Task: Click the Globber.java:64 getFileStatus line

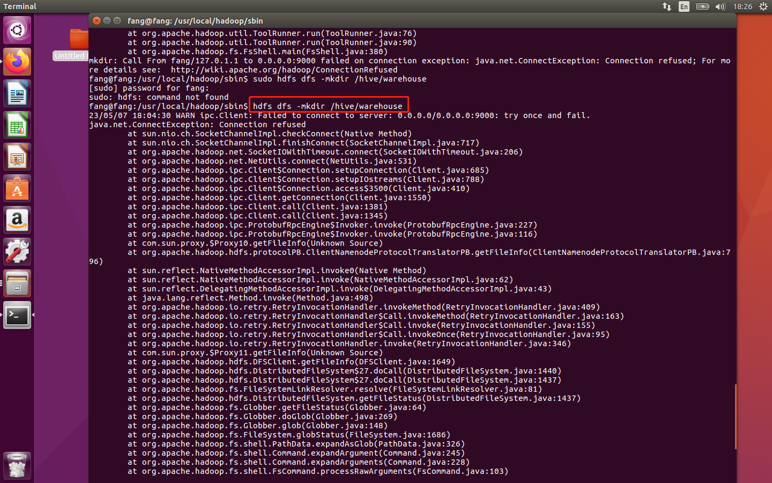Action: point(277,407)
